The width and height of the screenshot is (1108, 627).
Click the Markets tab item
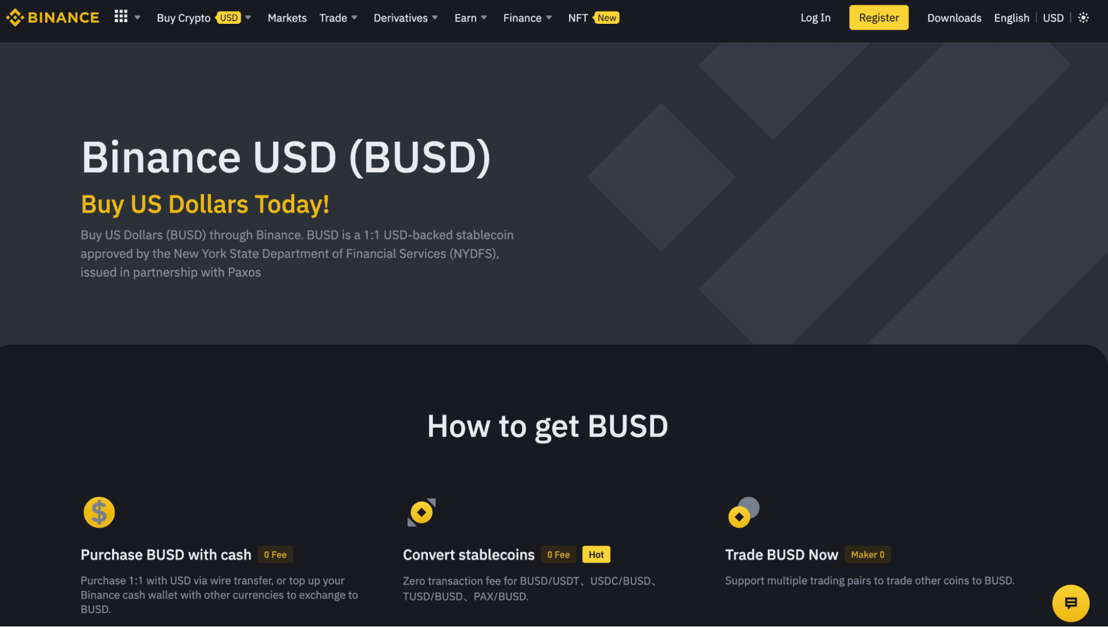[x=287, y=18]
